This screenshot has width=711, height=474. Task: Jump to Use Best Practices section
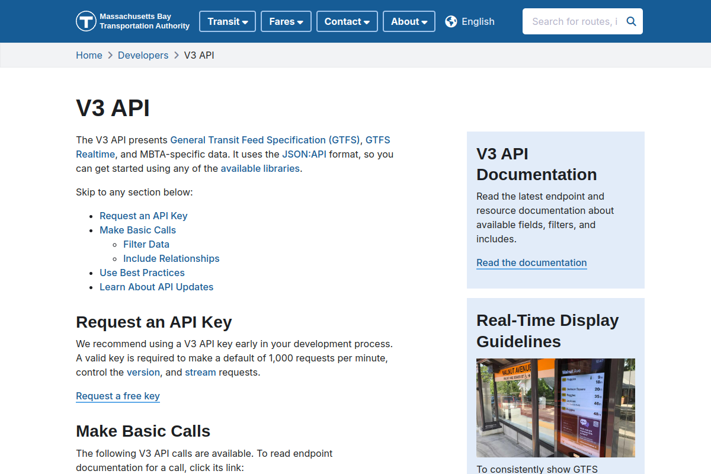[142, 273]
